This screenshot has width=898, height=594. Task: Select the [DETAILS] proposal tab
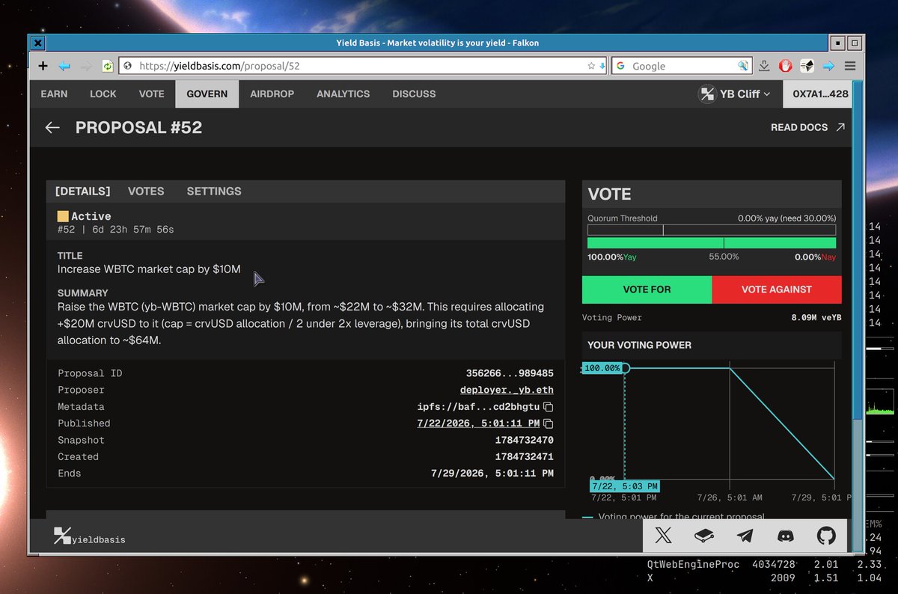coord(83,192)
